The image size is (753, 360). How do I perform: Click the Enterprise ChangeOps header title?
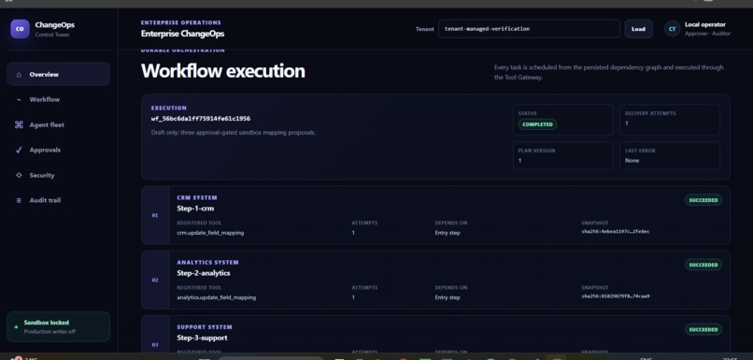[182, 34]
